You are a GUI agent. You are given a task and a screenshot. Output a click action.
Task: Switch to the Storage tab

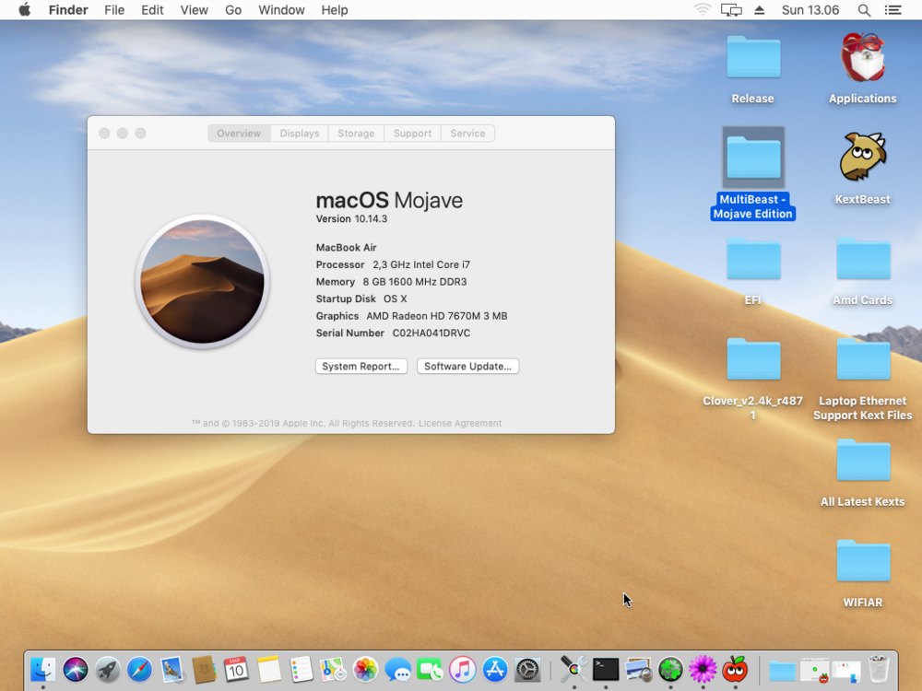coord(356,134)
